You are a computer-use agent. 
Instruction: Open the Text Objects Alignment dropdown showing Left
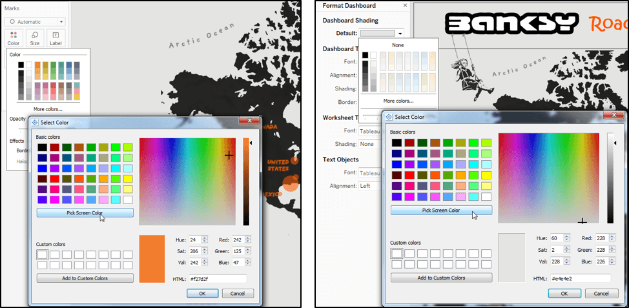(370, 186)
